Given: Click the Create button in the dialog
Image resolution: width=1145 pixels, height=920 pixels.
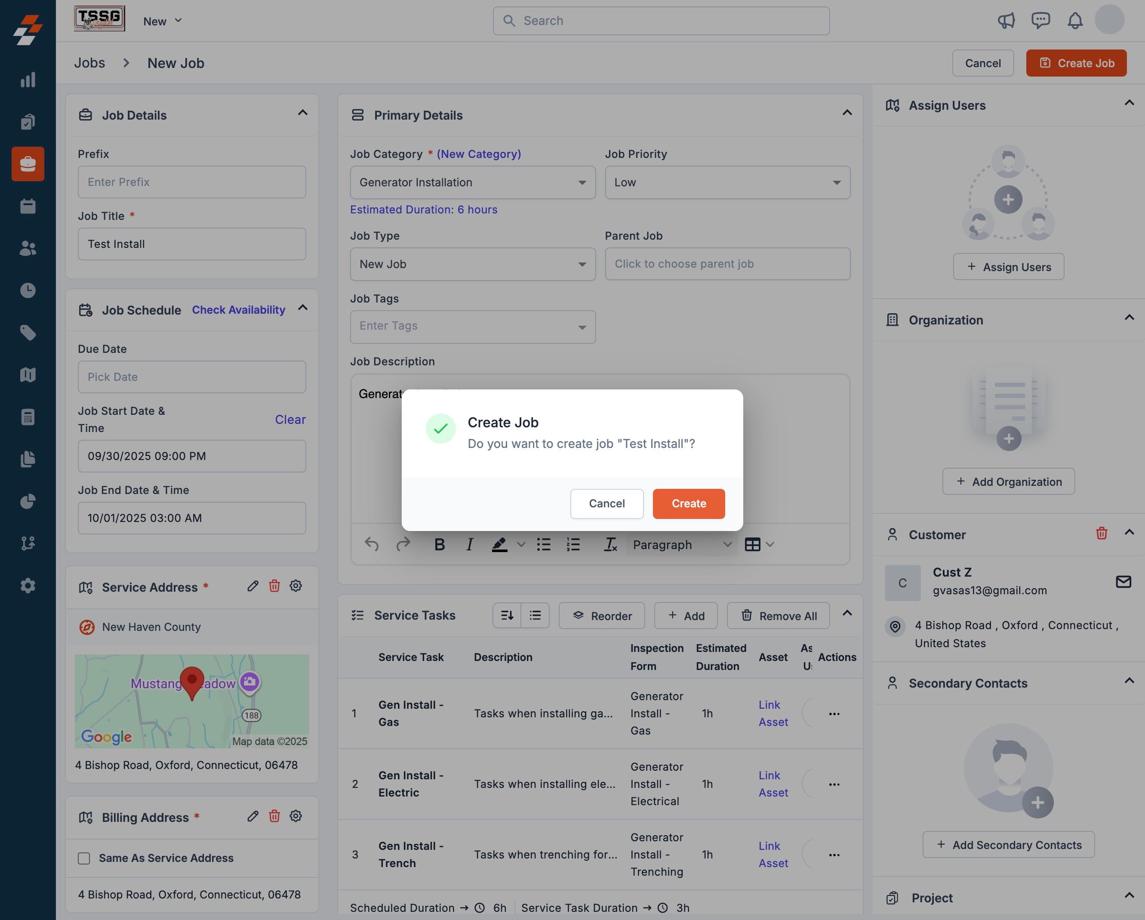Looking at the screenshot, I should click(688, 503).
